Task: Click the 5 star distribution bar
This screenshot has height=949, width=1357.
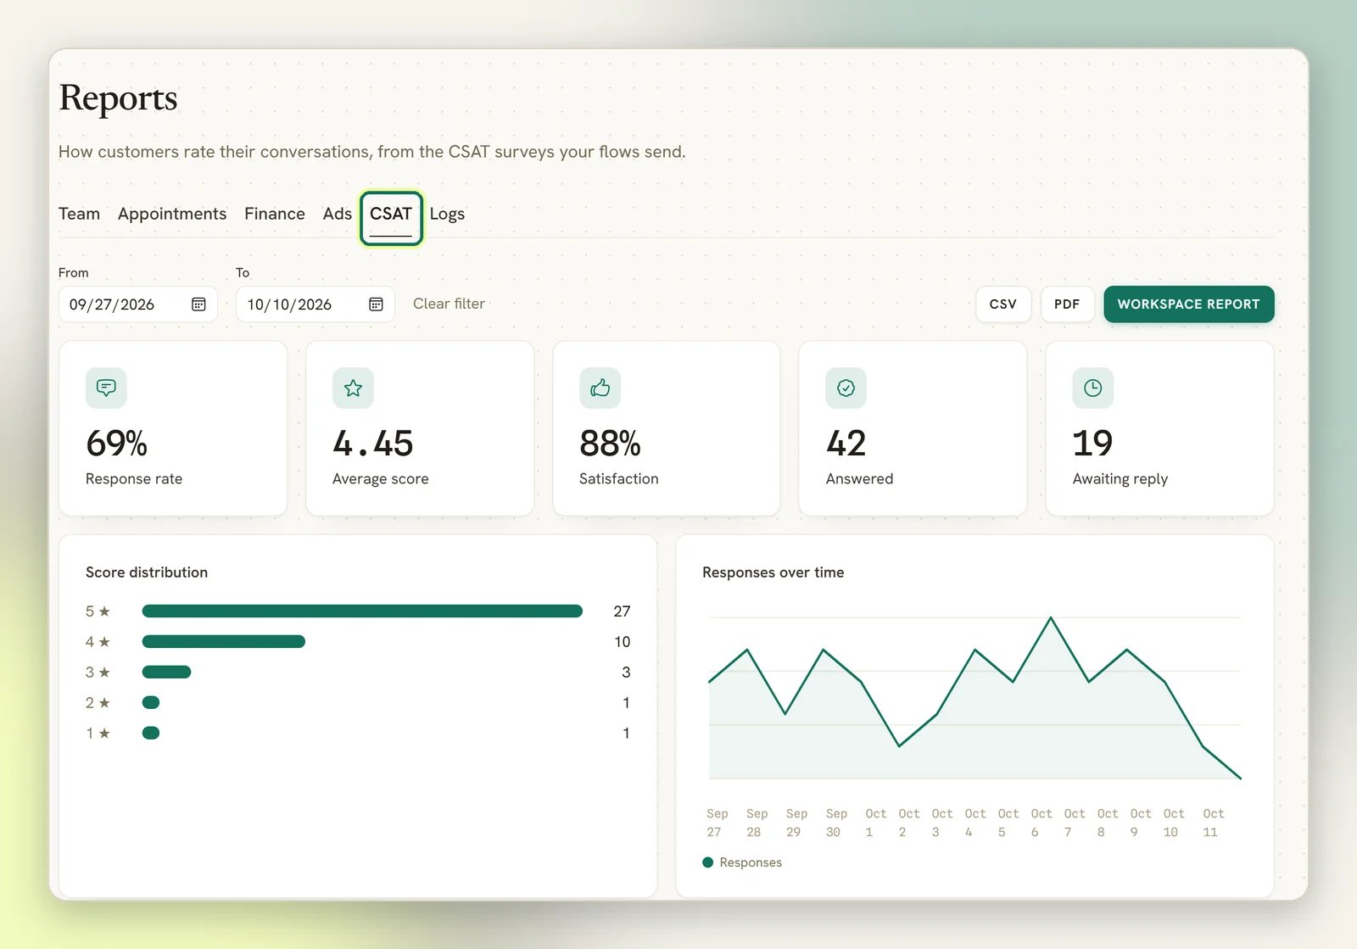Action: 362,611
